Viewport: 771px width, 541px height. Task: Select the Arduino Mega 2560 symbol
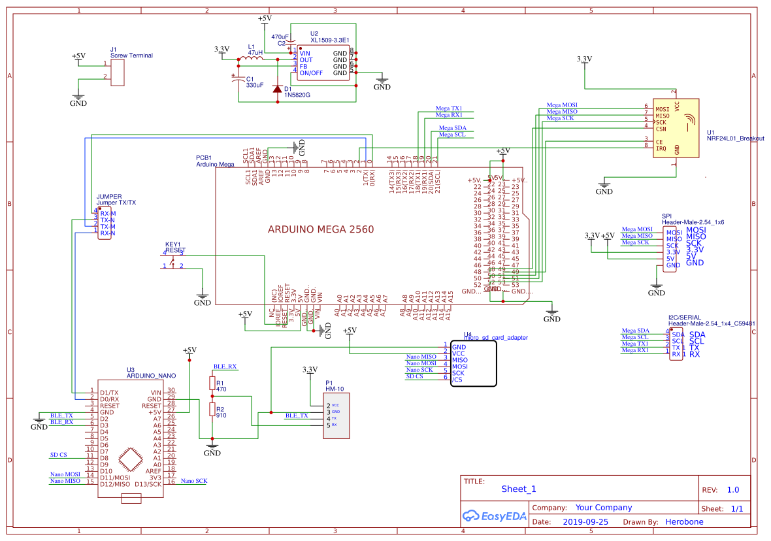click(320, 230)
